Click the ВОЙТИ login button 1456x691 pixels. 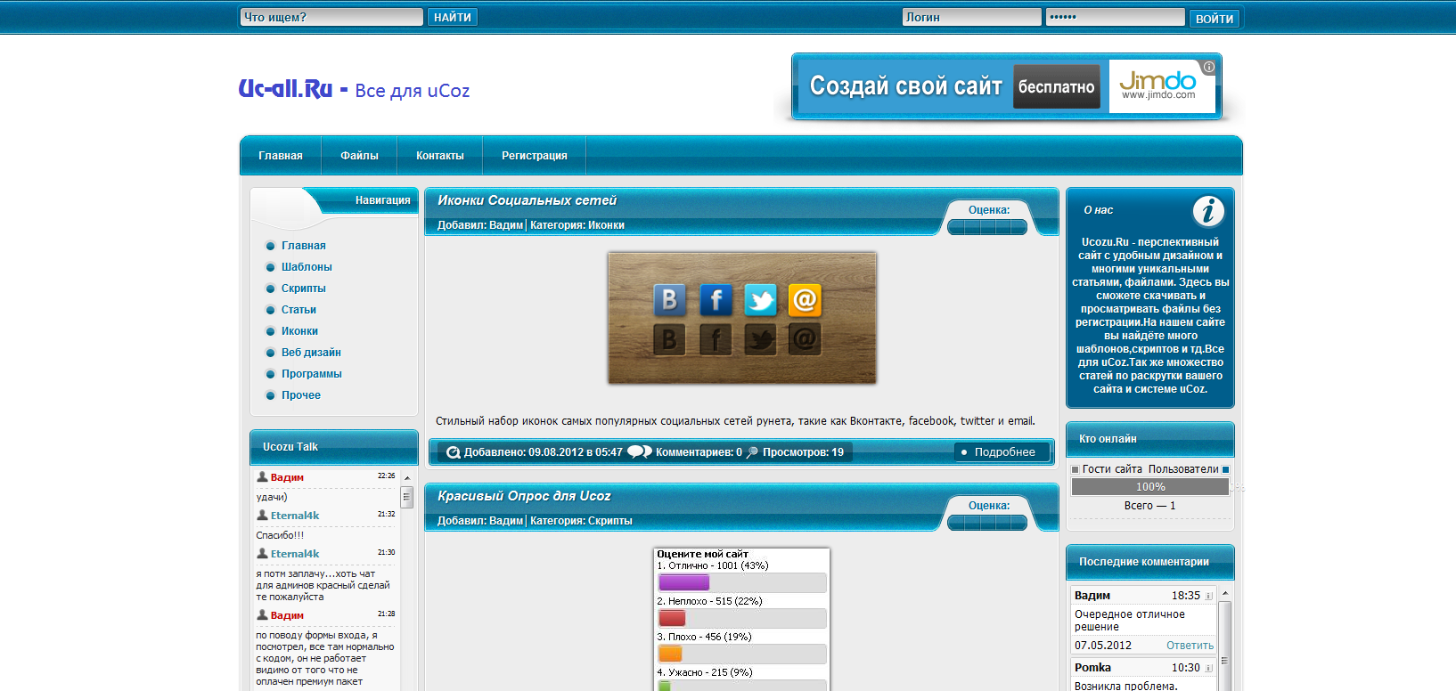[x=1215, y=18]
